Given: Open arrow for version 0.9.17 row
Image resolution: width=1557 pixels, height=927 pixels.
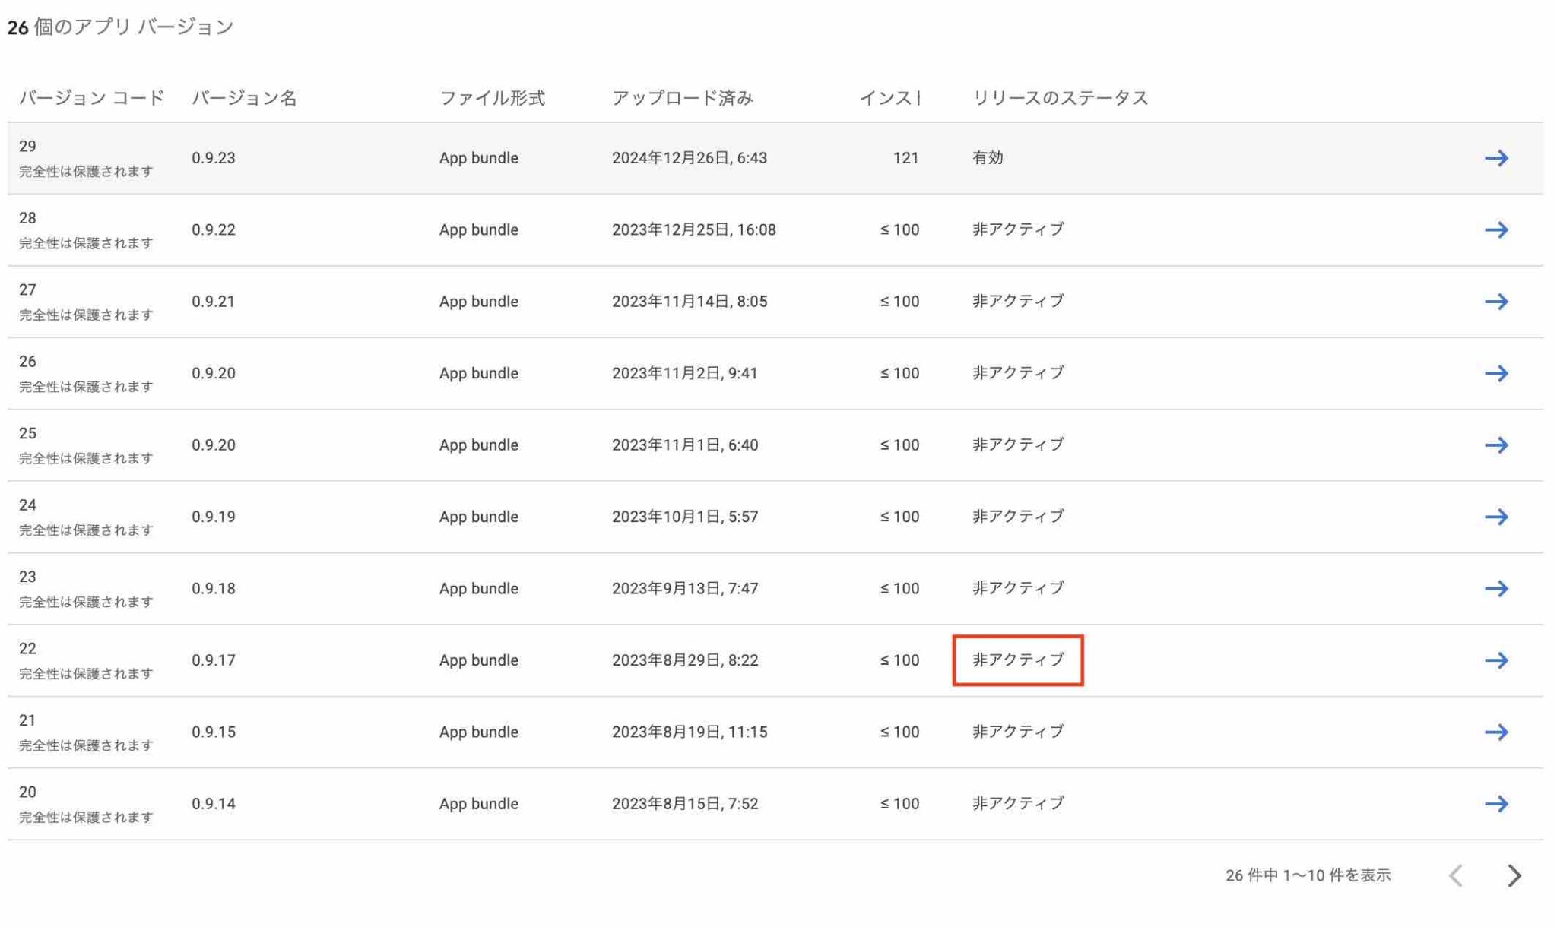Looking at the screenshot, I should [x=1496, y=660].
